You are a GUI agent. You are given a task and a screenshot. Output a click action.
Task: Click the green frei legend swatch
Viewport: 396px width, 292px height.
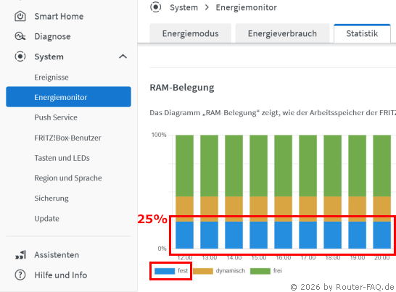(x=260, y=271)
